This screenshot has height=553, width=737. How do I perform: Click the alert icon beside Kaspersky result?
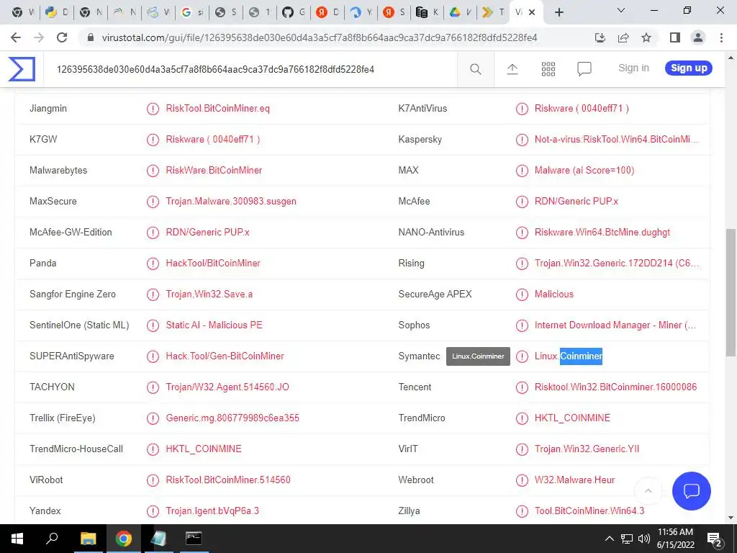[522, 140]
